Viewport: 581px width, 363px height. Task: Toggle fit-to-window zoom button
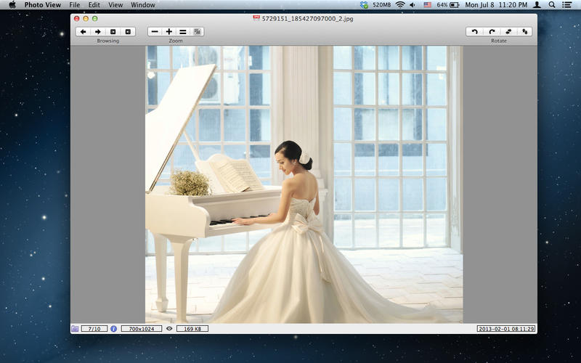pos(198,32)
